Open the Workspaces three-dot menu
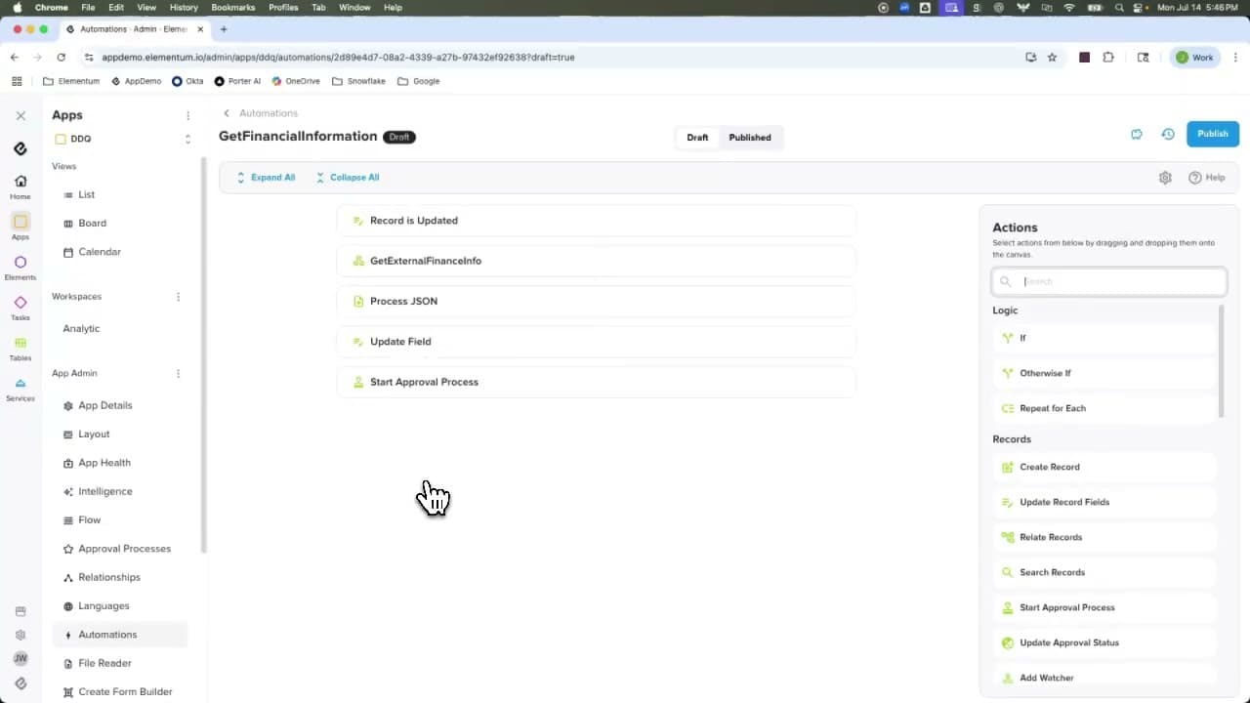1250x703 pixels. click(178, 297)
